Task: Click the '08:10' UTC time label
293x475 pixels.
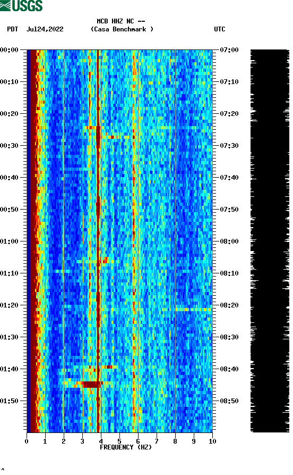Action: click(229, 273)
